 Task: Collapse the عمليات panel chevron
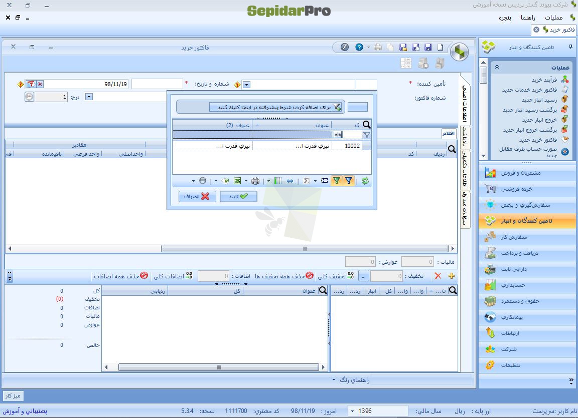coord(497,67)
